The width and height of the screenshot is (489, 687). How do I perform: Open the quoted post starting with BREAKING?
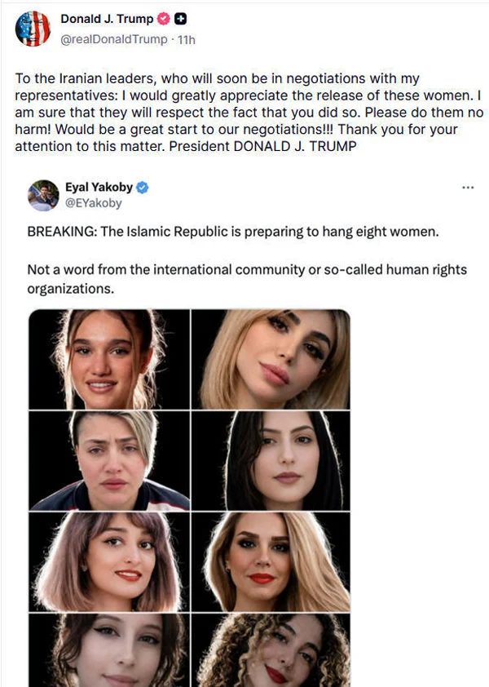click(233, 232)
